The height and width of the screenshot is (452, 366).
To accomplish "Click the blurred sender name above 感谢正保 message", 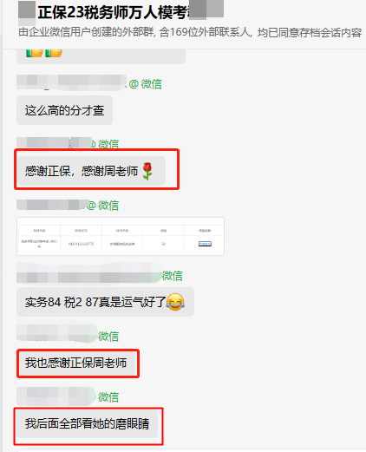I will [54, 142].
